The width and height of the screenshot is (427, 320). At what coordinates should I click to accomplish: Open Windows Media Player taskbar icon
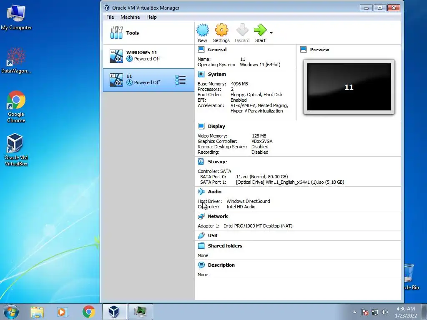[x=63, y=312]
